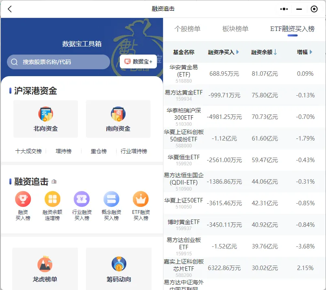Click -1.79% change value

coord(305,138)
